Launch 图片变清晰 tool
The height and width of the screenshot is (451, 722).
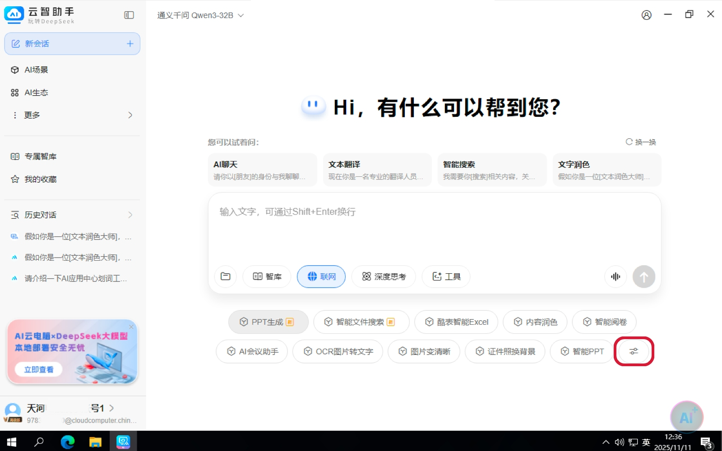424,351
